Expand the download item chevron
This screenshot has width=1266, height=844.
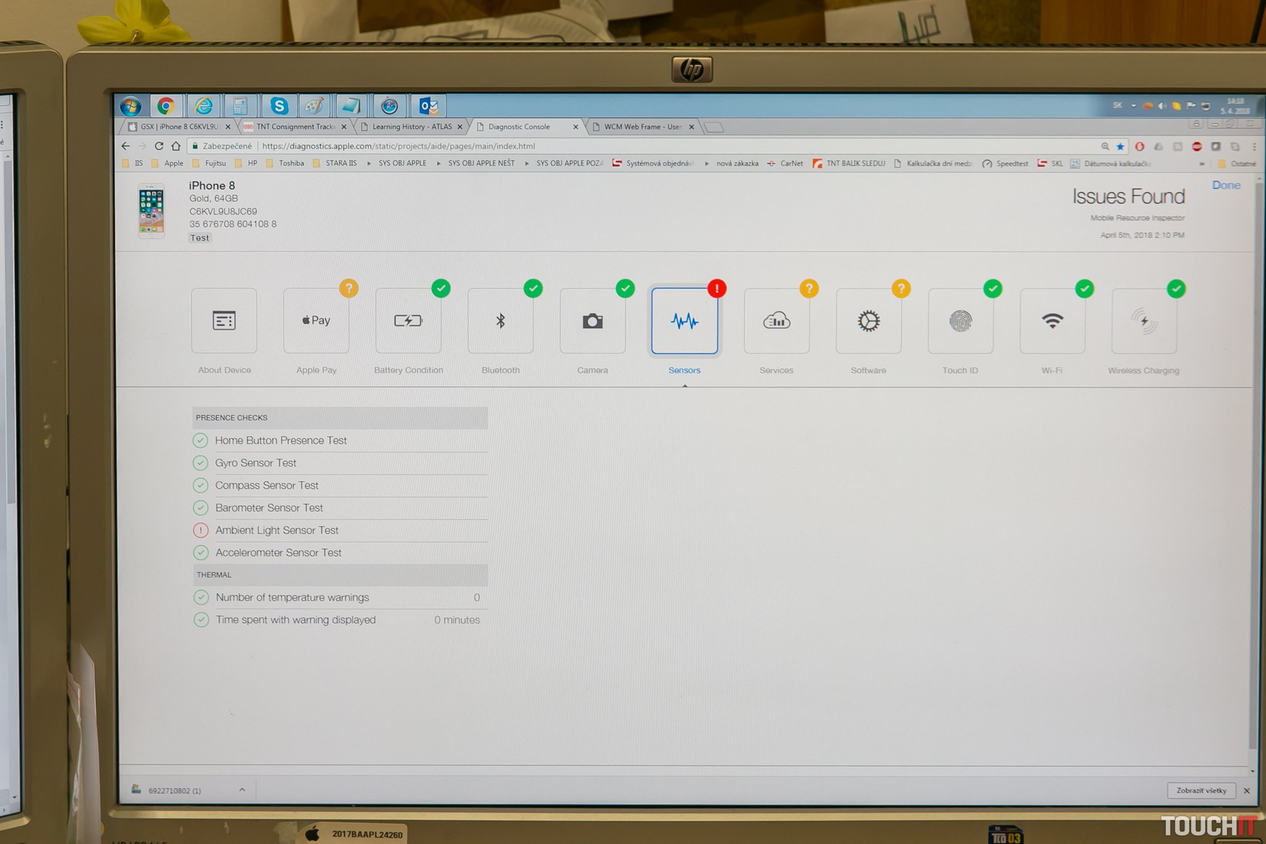click(x=242, y=790)
